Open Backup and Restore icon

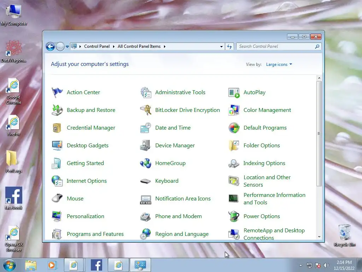pos(57,110)
